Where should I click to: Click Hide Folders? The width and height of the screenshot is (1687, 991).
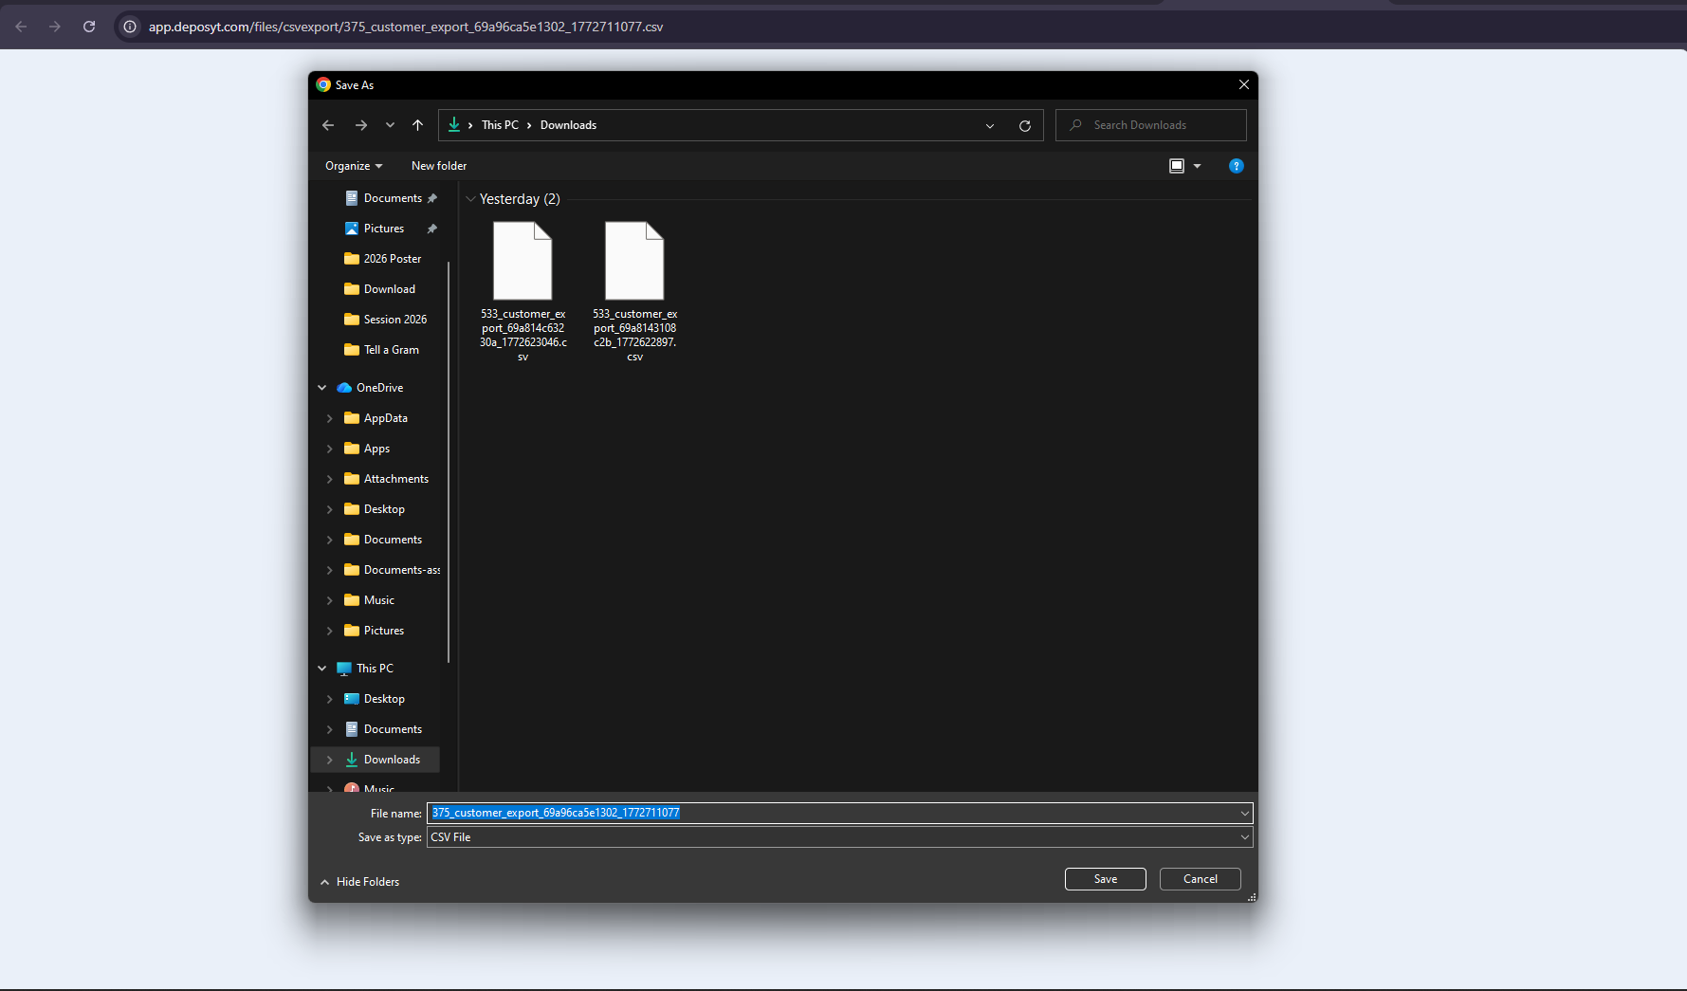(x=359, y=882)
